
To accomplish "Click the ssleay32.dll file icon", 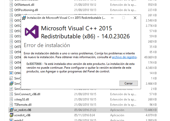I will pos(11,99).
